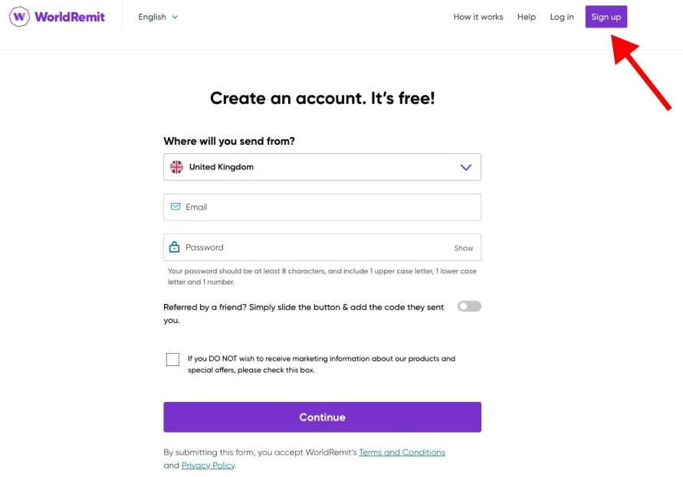Open the How it works page
The image size is (683, 477).
478,17
